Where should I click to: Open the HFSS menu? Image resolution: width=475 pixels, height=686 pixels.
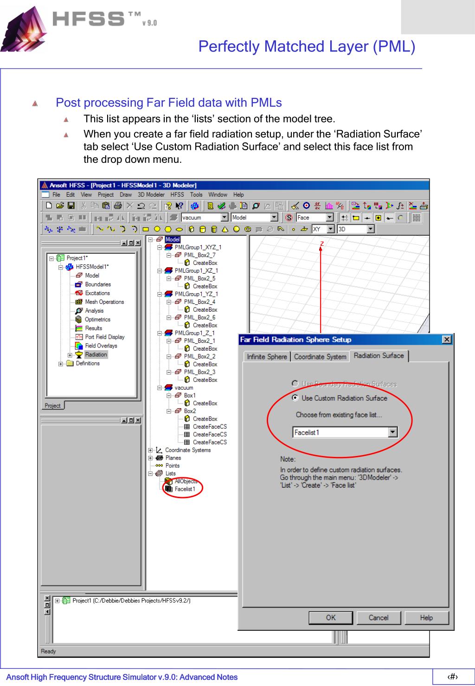coord(177,195)
